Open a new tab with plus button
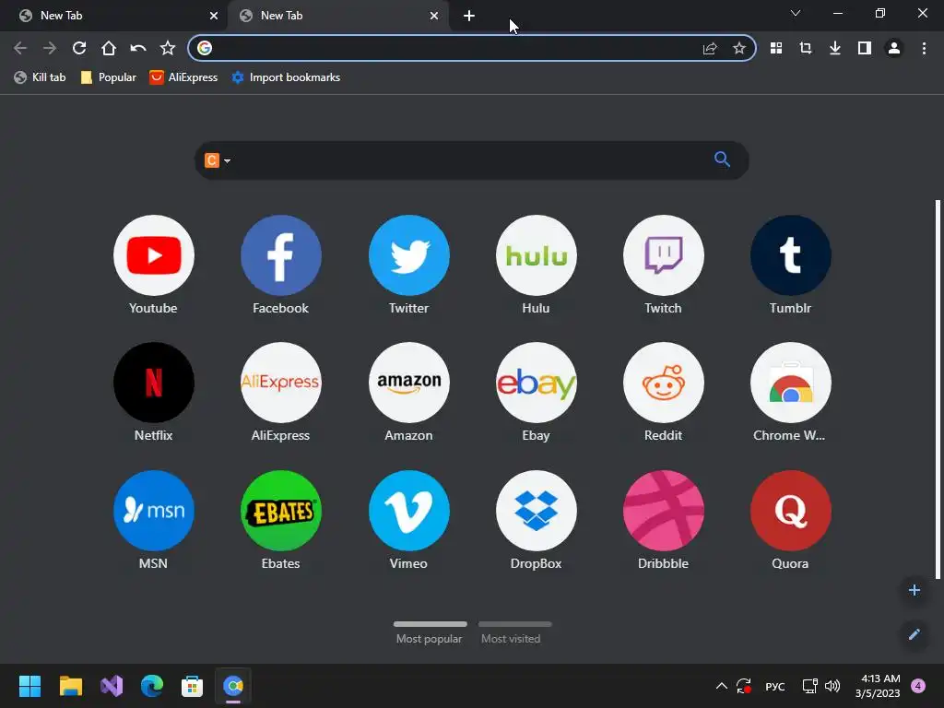 coord(469,16)
